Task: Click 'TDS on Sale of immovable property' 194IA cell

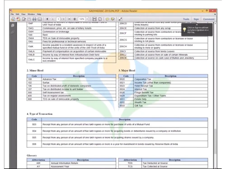Action: click(79, 38)
